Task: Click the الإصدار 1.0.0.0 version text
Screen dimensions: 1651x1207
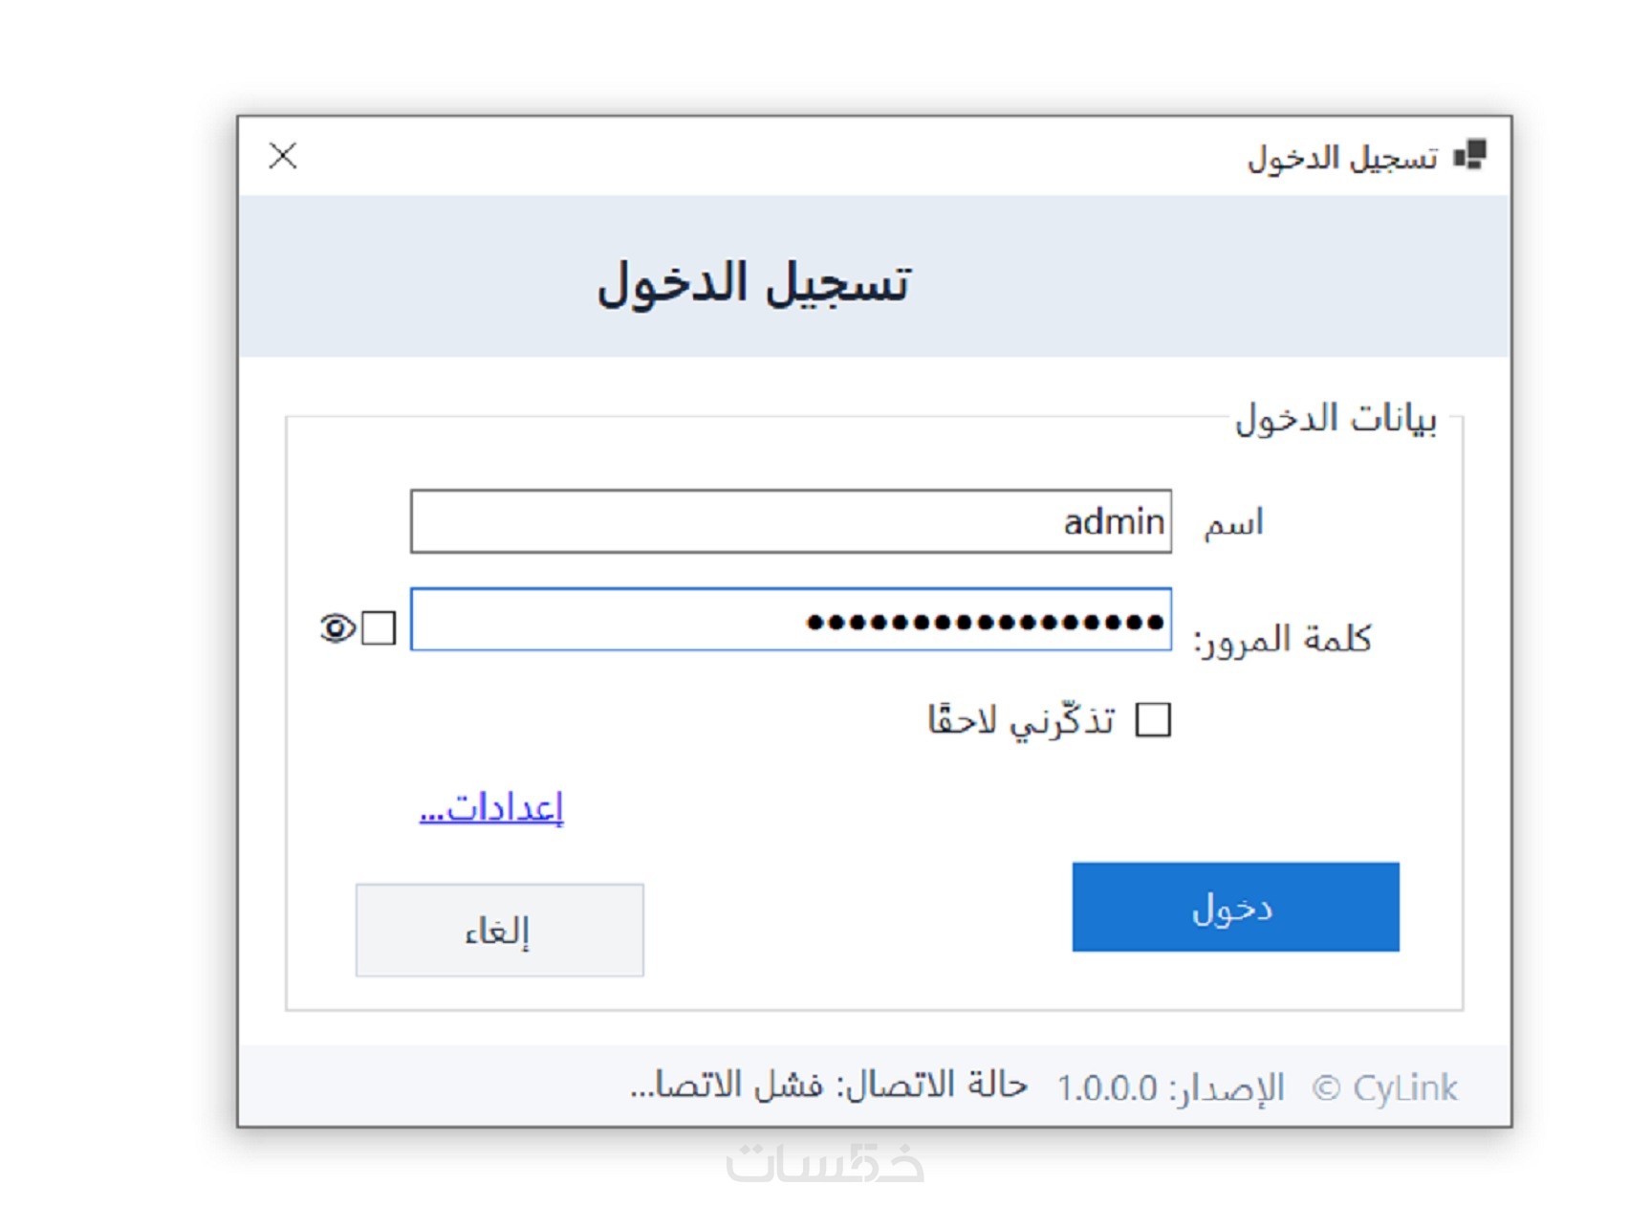Action: 1170,1087
